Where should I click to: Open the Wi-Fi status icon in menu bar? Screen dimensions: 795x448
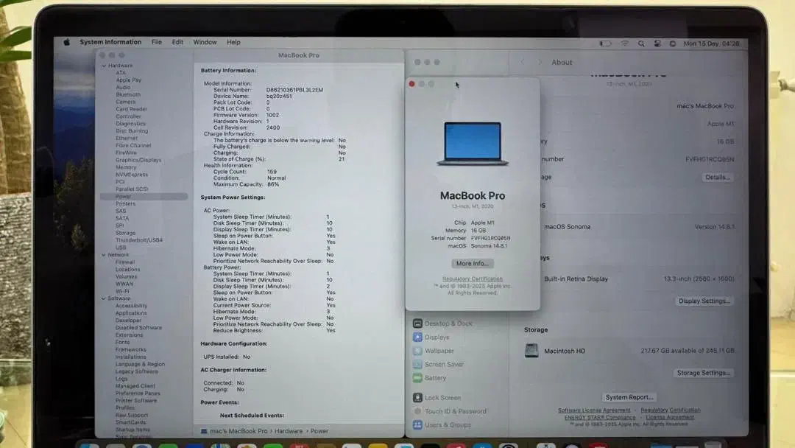625,42
